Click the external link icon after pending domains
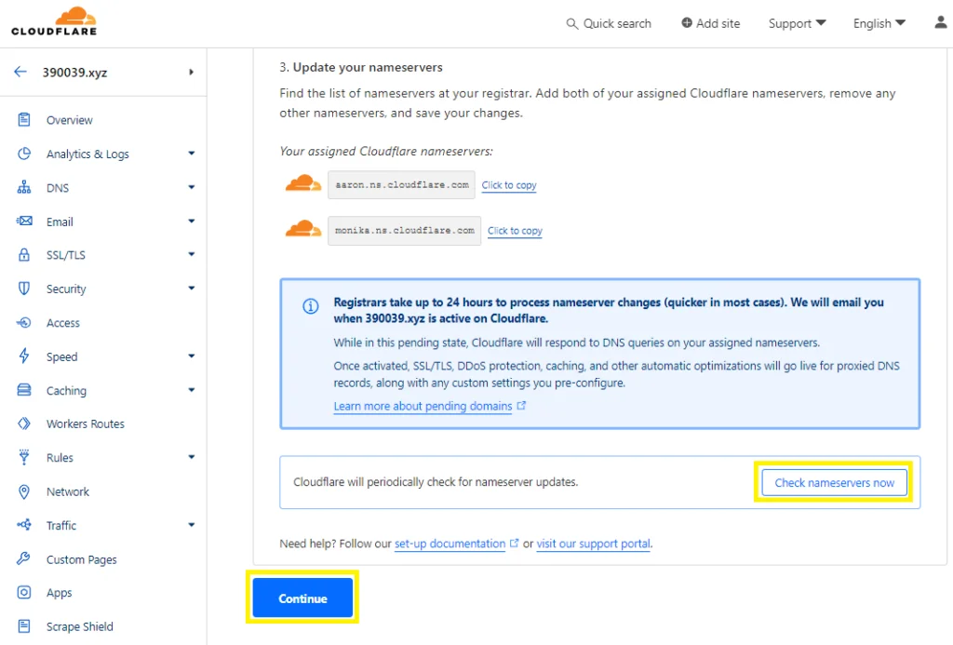 [x=521, y=405]
